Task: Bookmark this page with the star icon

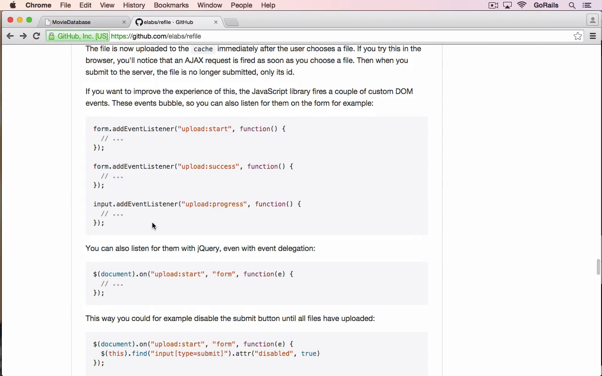Action: pos(578,36)
